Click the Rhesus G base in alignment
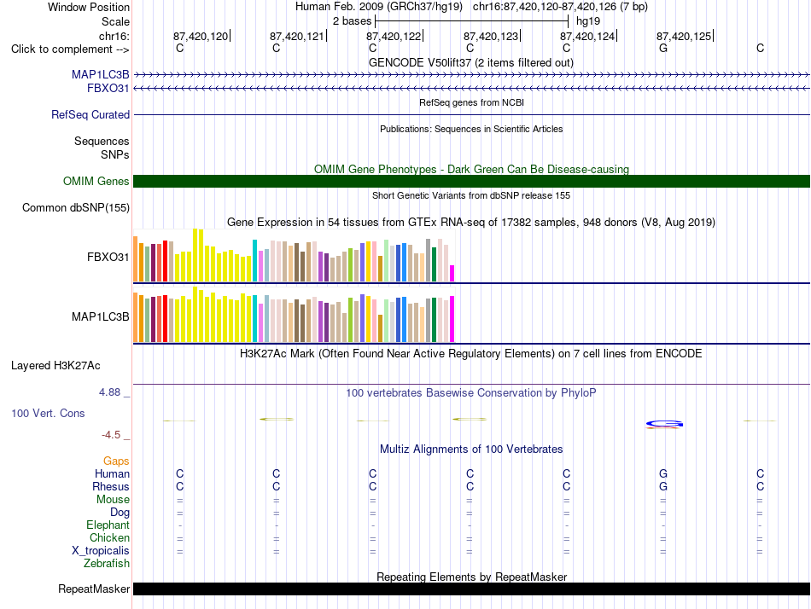This screenshot has height=609, width=811. [663, 486]
